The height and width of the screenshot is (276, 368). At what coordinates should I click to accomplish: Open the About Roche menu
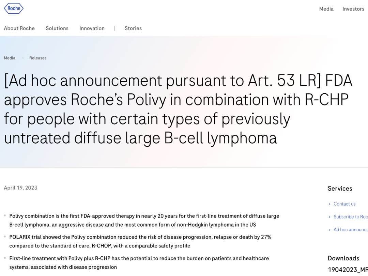pos(19,28)
